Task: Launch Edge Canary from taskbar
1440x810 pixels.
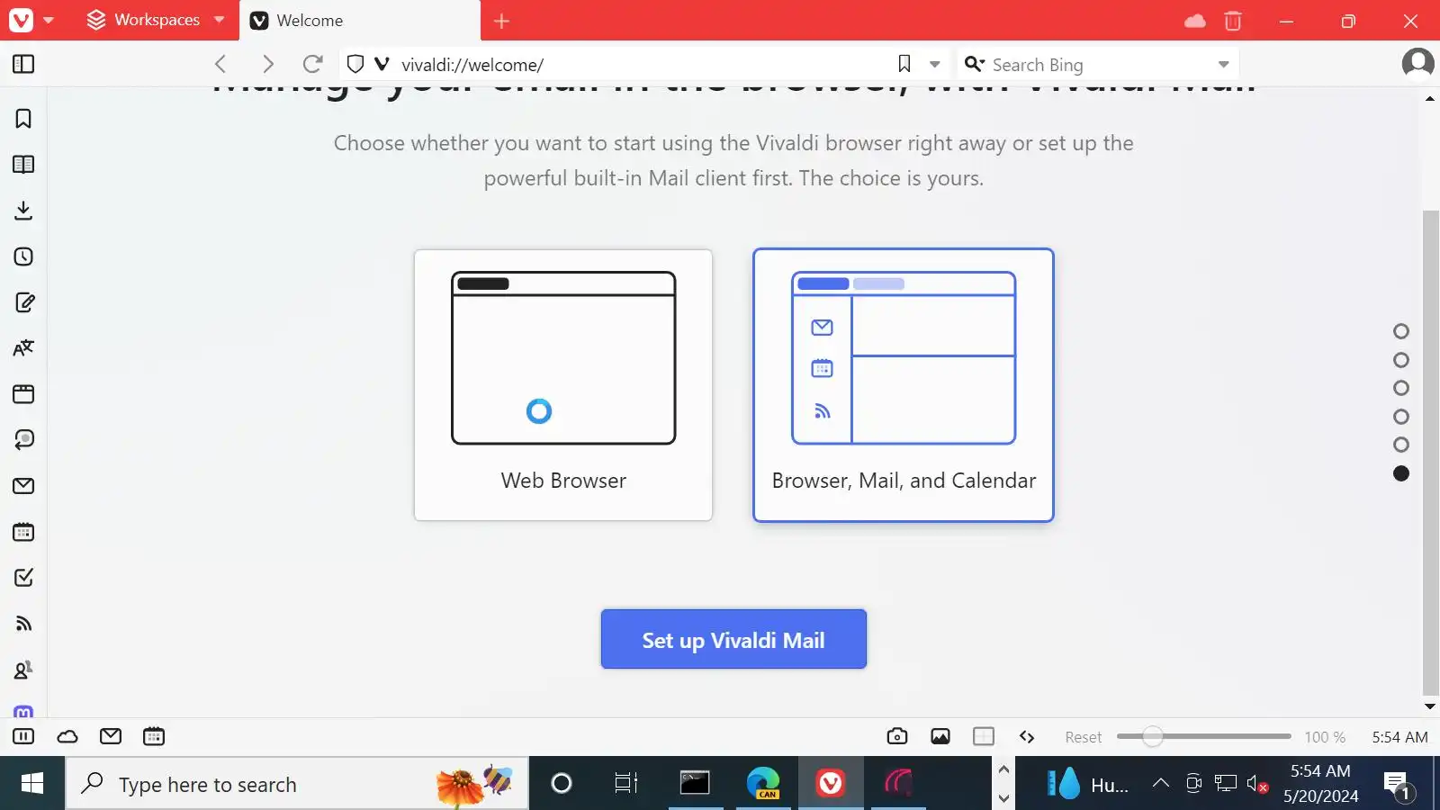Action: (763, 784)
